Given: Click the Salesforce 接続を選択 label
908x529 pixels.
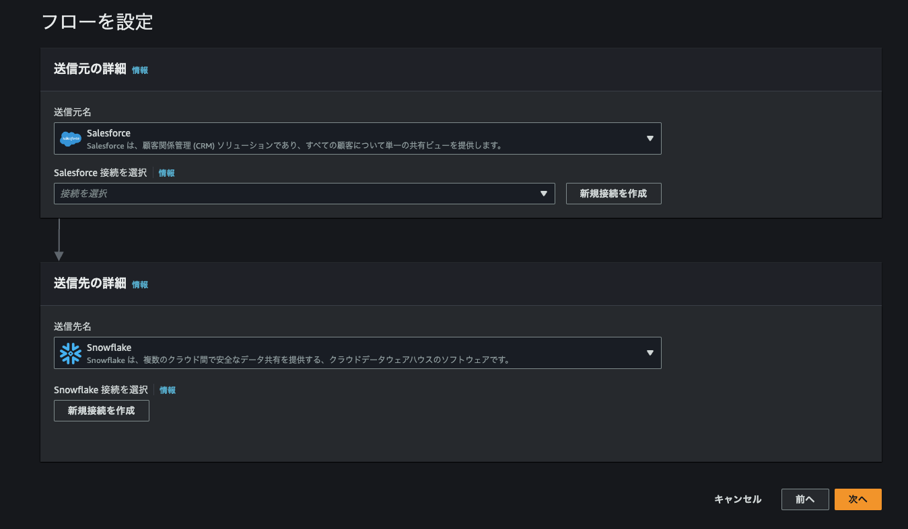Looking at the screenshot, I should pos(100,173).
